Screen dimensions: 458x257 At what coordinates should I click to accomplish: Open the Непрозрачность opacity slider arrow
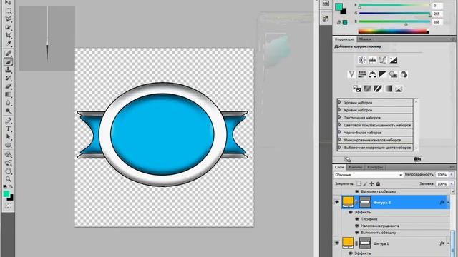click(452, 174)
